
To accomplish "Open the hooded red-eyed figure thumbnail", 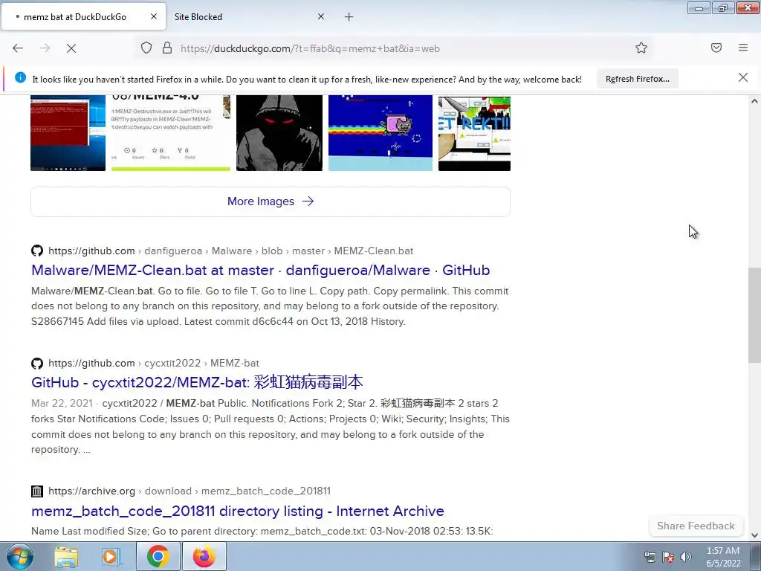I will pyautogui.click(x=279, y=133).
